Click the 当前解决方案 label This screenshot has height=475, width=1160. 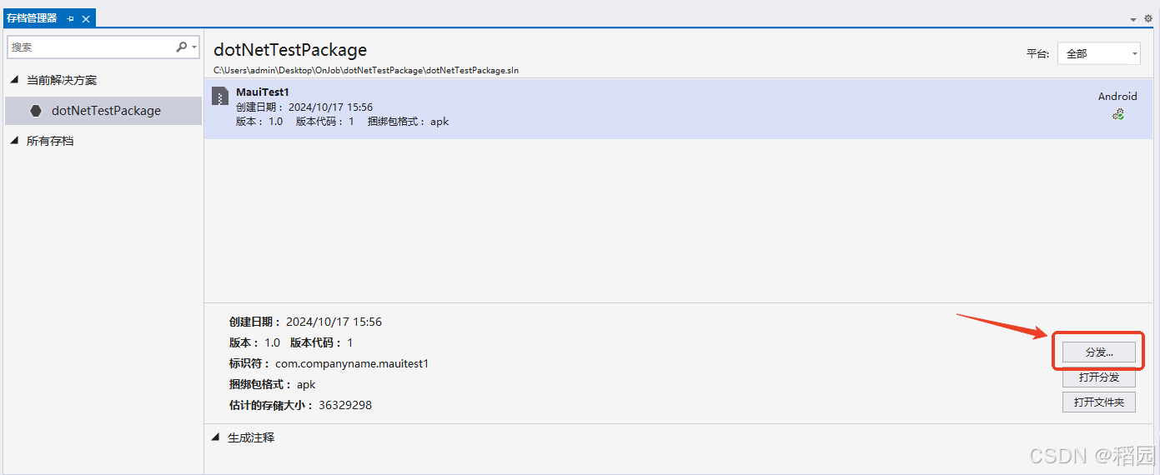62,80
